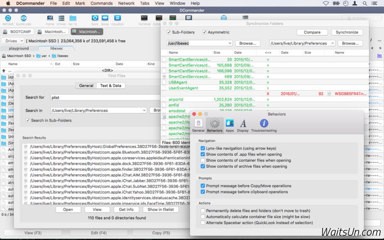Click the Spotlight search icon in menu bar
The height and width of the screenshot is (240, 384).
click(x=365, y=3)
